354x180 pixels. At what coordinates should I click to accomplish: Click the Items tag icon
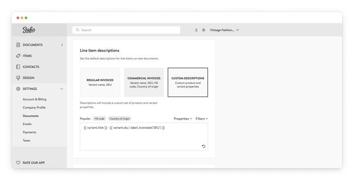18,56
